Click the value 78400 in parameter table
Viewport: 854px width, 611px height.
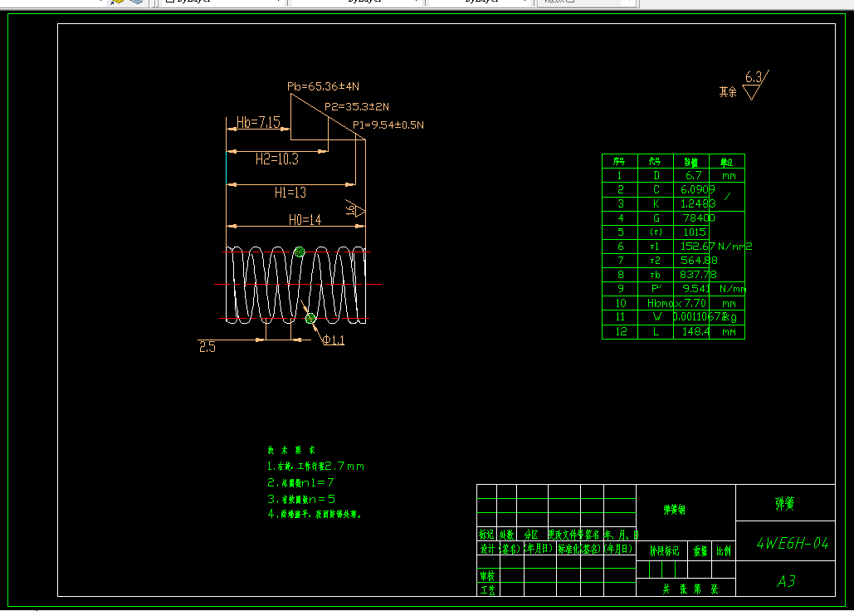(x=698, y=218)
